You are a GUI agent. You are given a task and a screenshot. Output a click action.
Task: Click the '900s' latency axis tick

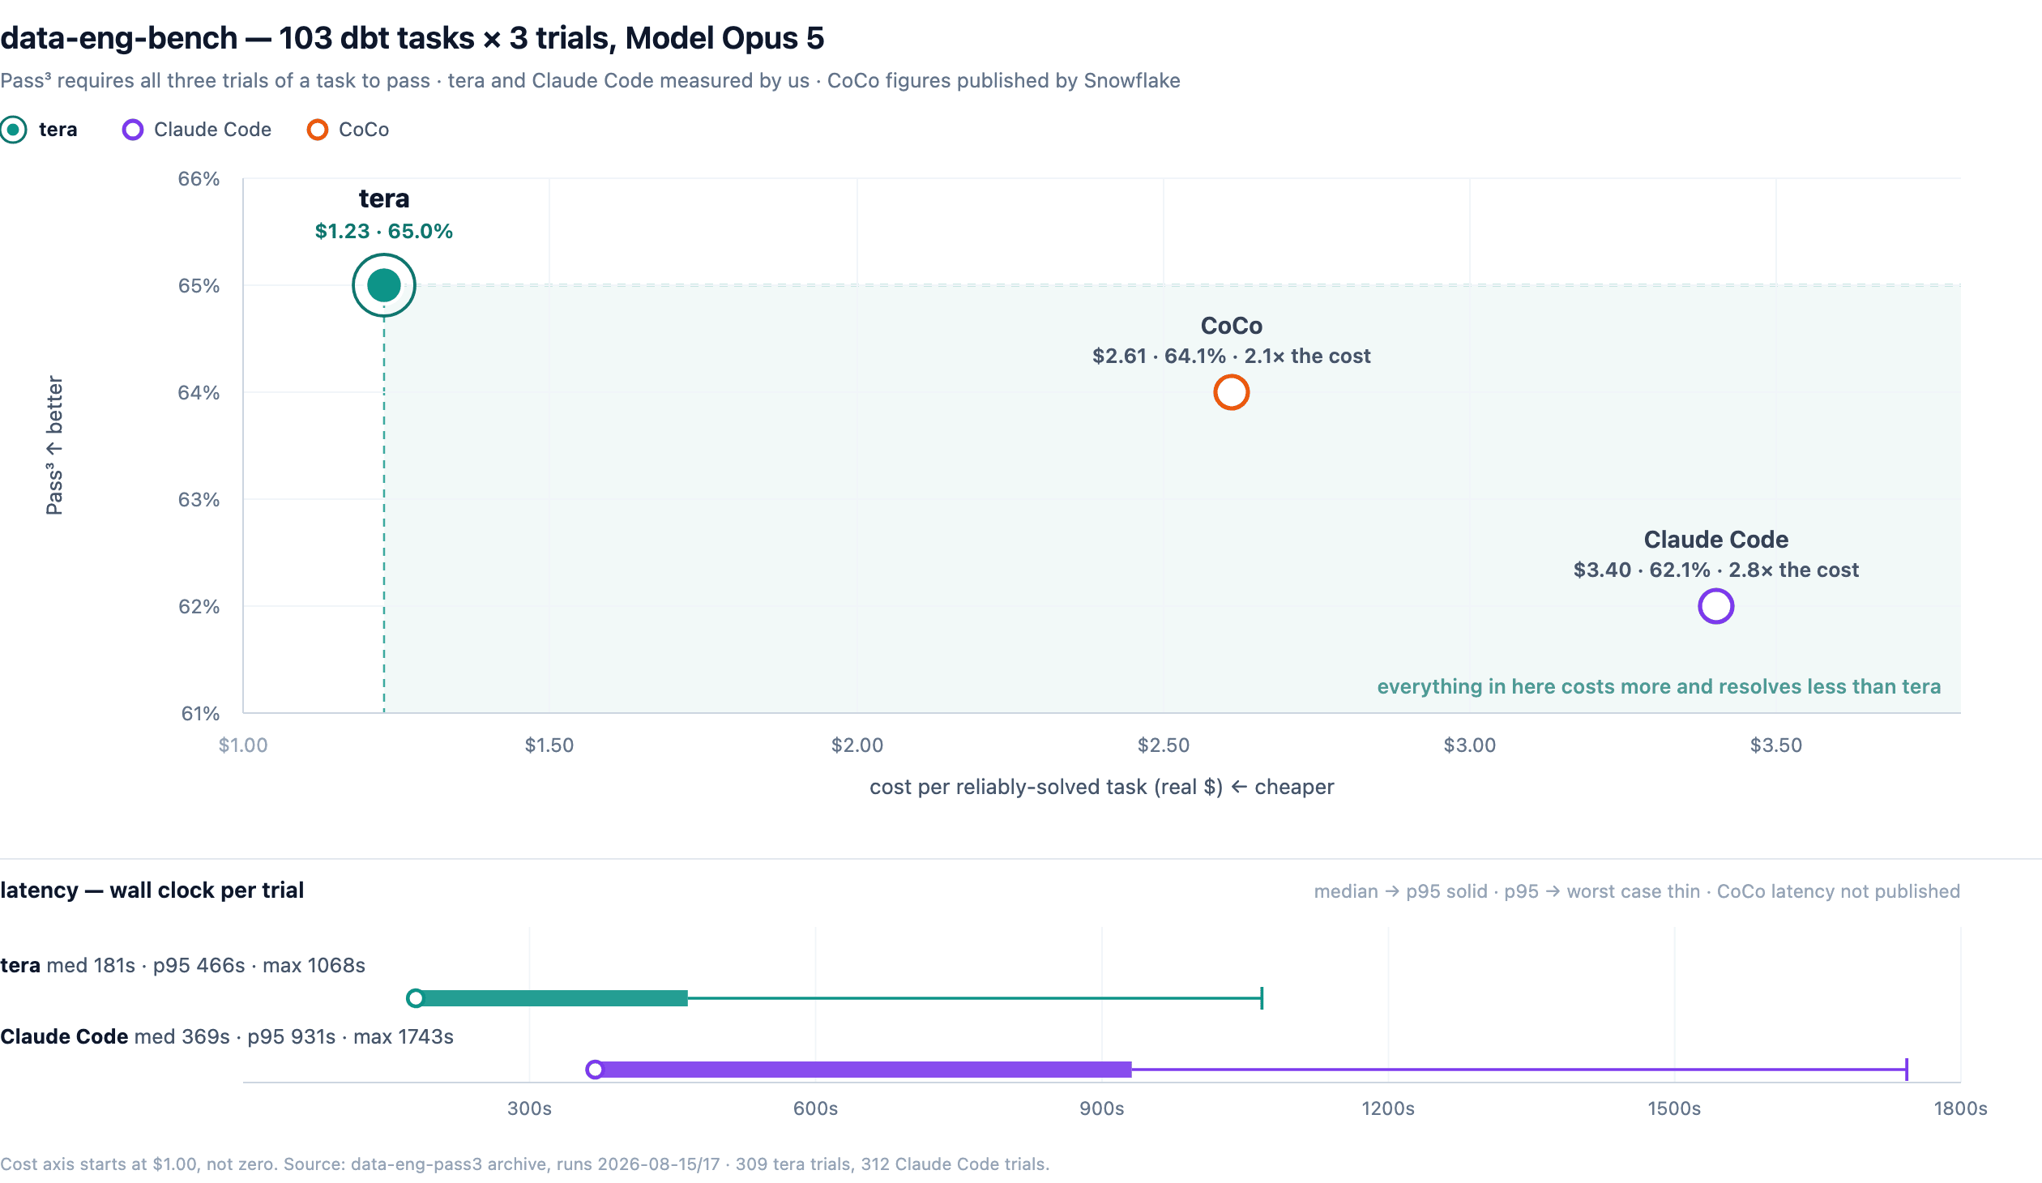click(x=1102, y=1108)
